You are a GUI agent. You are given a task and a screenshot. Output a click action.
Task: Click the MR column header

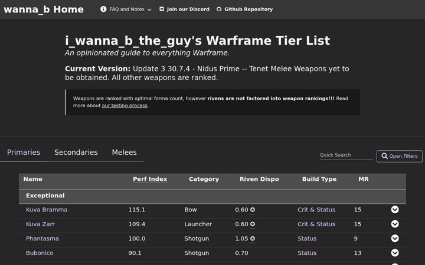pos(364,179)
